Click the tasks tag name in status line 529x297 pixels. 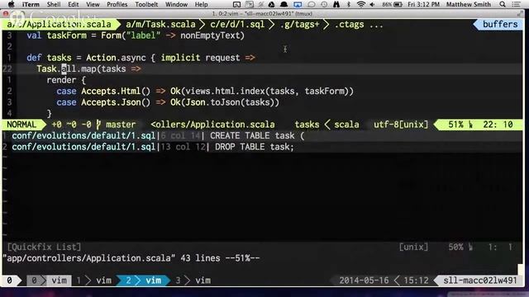pos(307,125)
